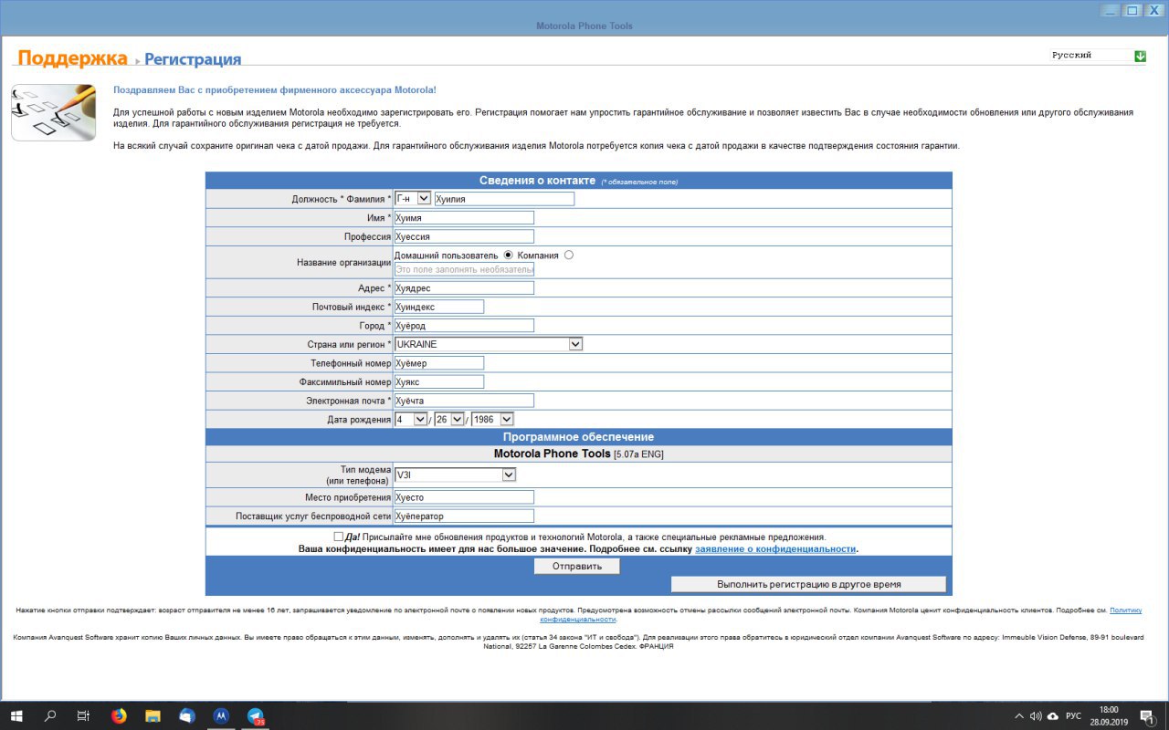1169x730 pixels.
Task: Click green arrow of language selector
Action: coord(1140,56)
